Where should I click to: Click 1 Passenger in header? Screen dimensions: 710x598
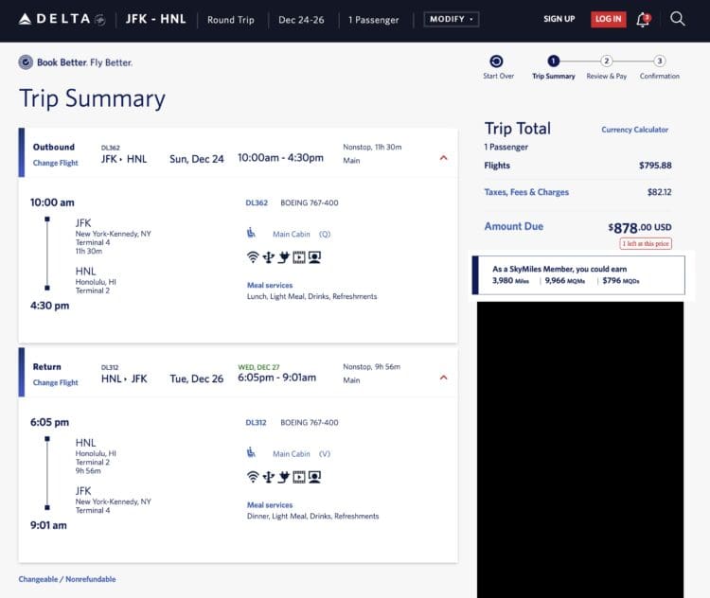[374, 20]
